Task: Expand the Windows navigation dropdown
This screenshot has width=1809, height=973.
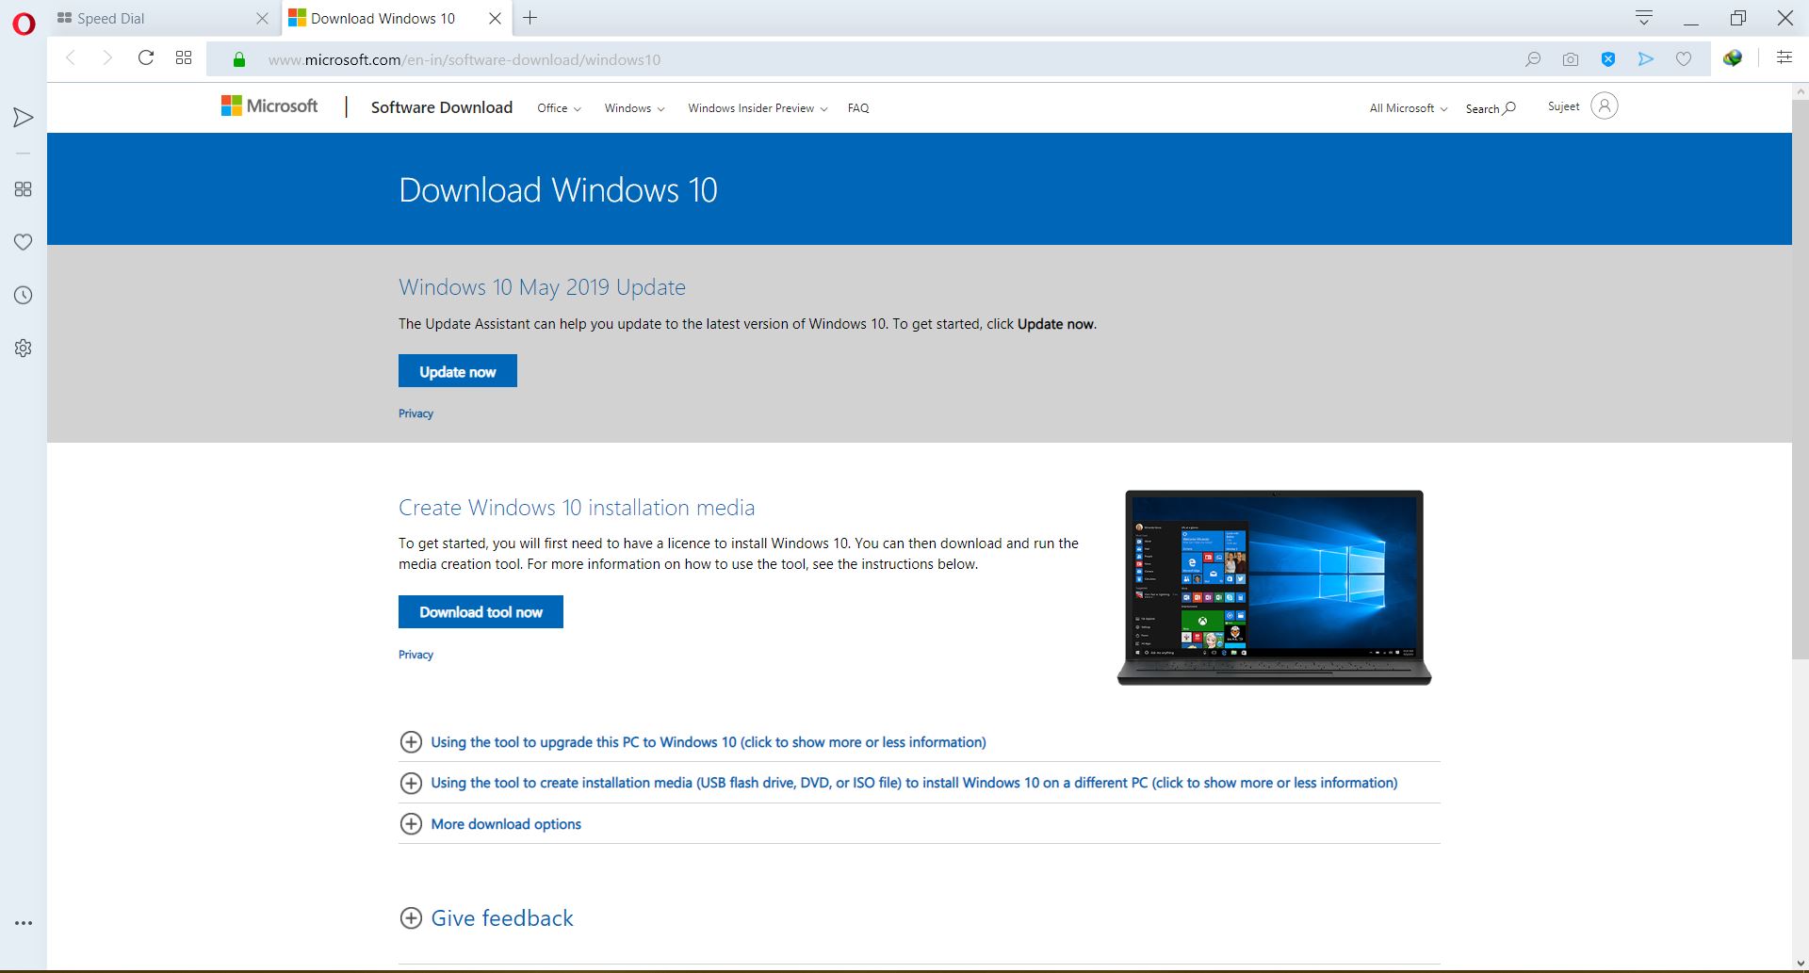Action: 632,107
